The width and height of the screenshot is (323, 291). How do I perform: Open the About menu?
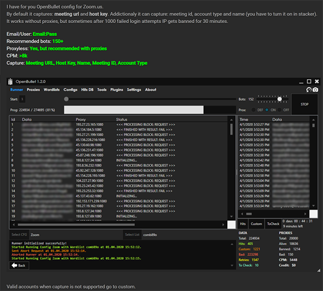[x=151, y=89]
